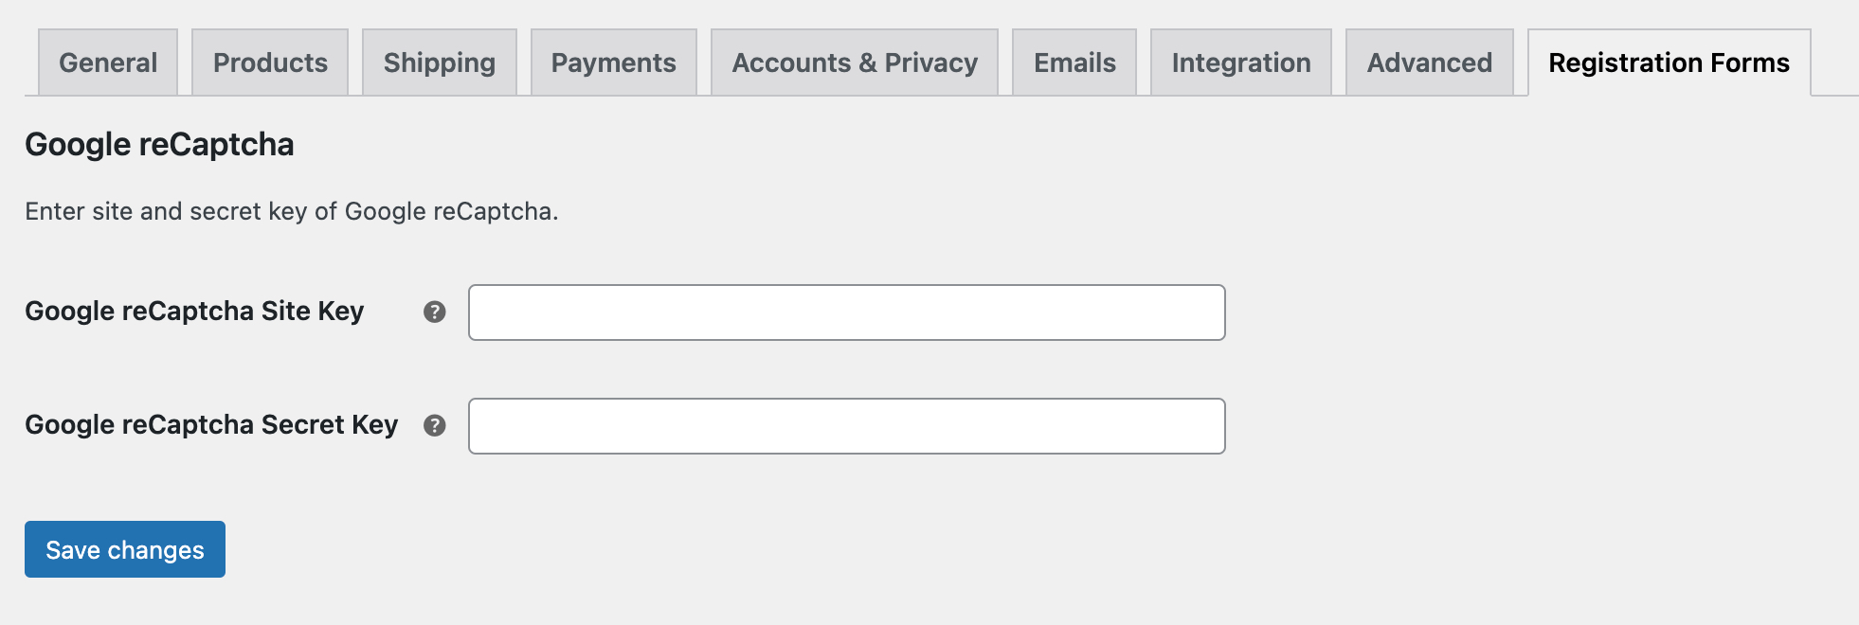Screen dimensions: 1859x625
Task: Click the help icon beside Secret Key
Action: pyautogui.click(x=436, y=426)
